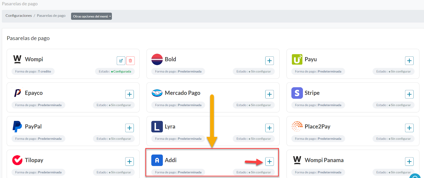Screen dimensions: 424x178
Task: Configure Mercado Pago with plus icon
Action: (270, 94)
